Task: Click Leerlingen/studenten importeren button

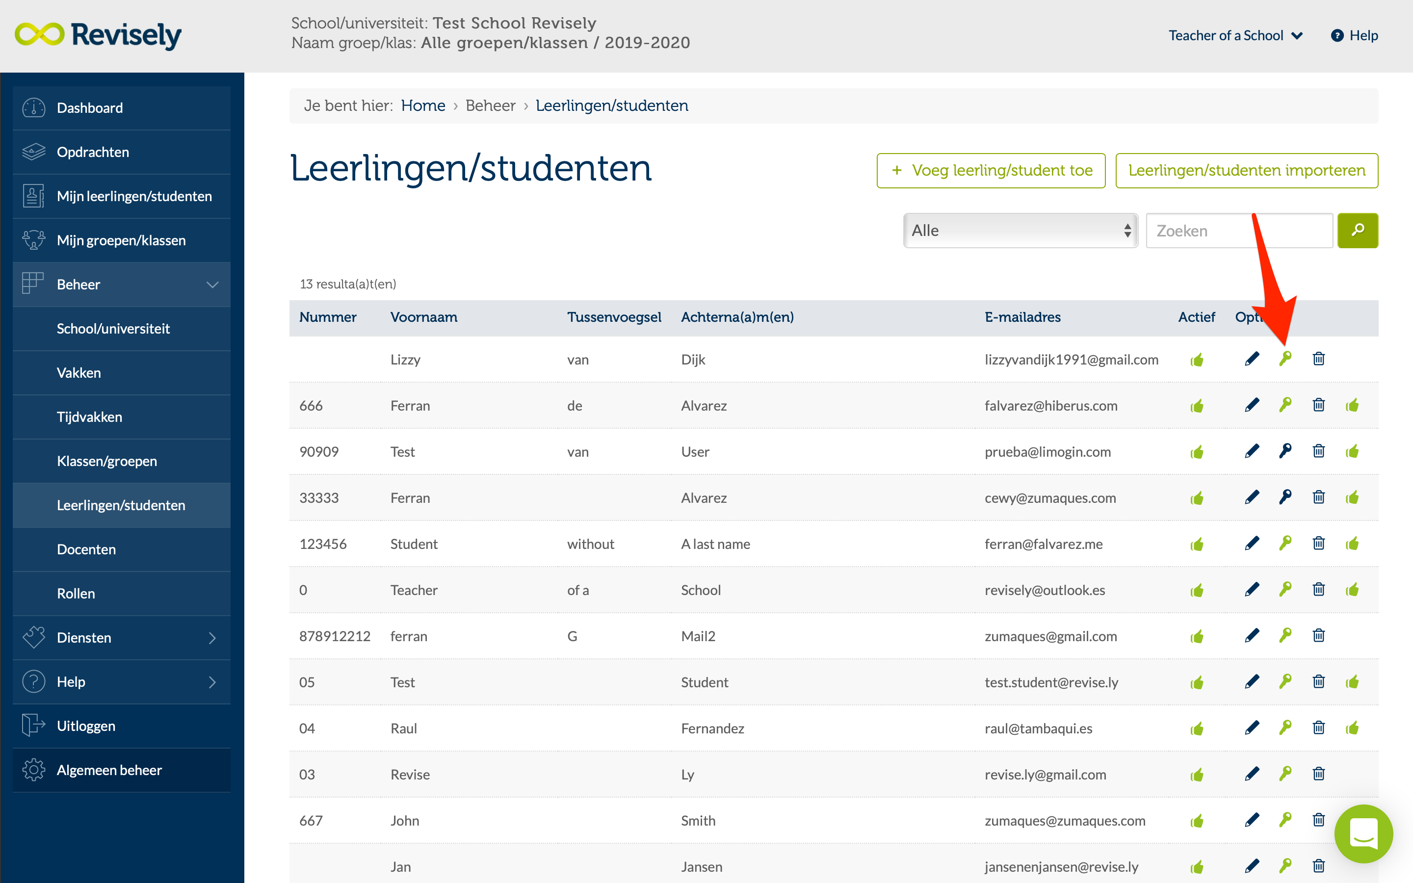Action: (x=1247, y=170)
